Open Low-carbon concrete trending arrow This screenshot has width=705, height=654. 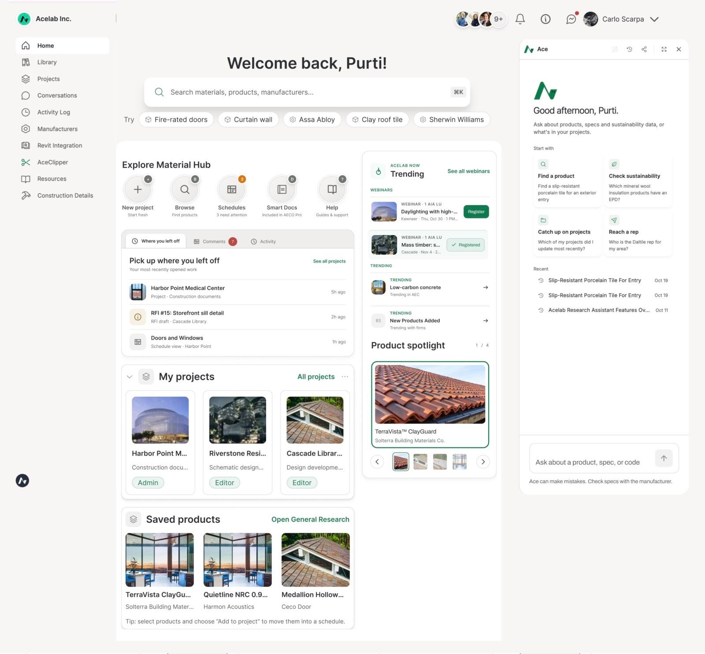point(486,287)
